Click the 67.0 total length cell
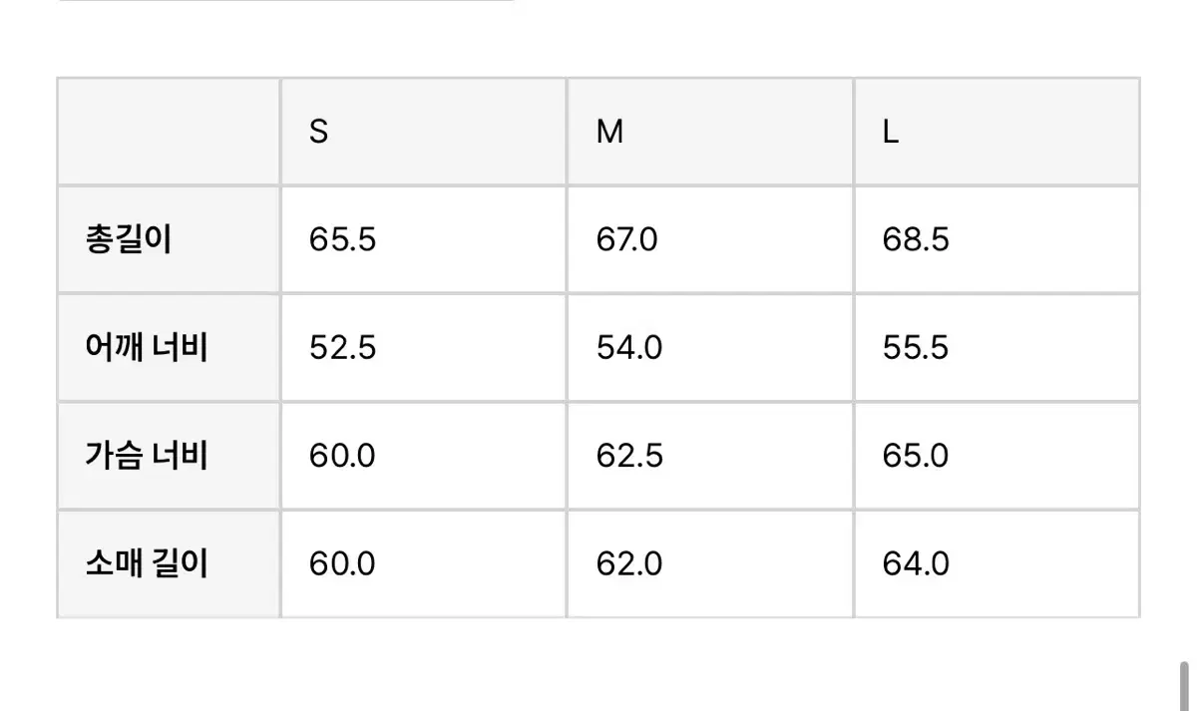This screenshot has width=1197, height=711. 627,240
